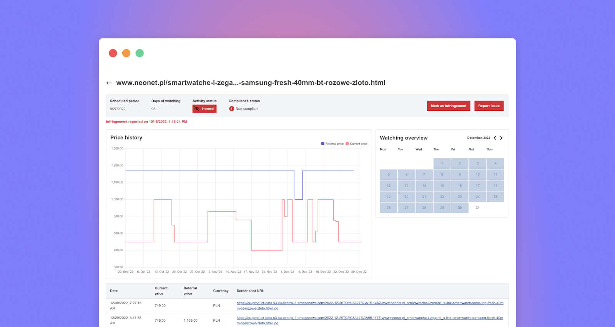Toggle Referral price legend series
This screenshot has width=615, height=327.
tap(332, 144)
